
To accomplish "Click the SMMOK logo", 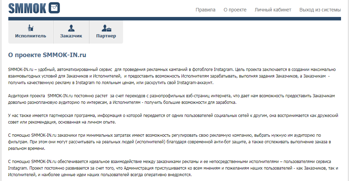I will point(34,8).
